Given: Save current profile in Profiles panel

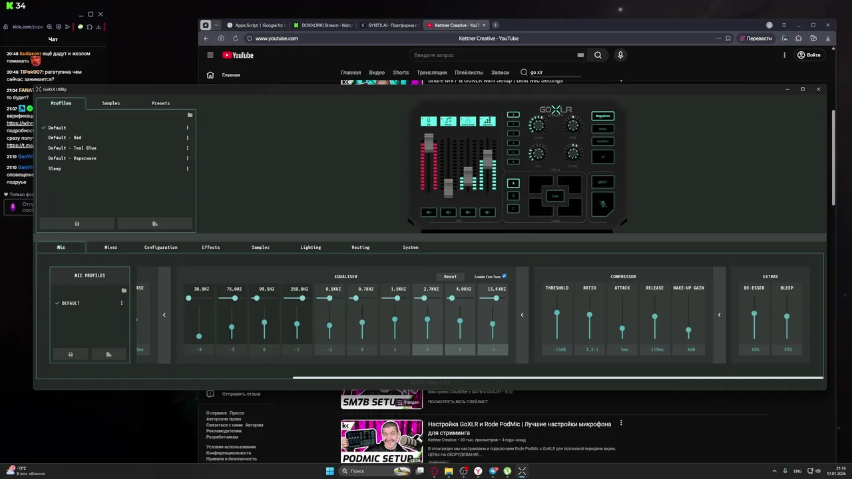Looking at the screenshot, I should coord(77,224).
